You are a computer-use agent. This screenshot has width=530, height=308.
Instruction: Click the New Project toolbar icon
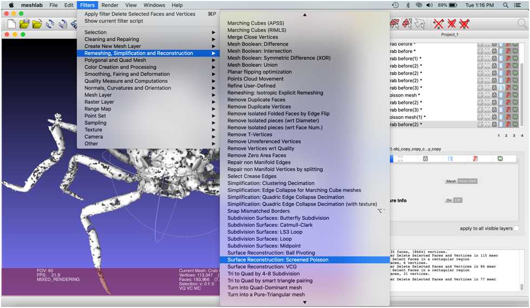pos(11,24)
